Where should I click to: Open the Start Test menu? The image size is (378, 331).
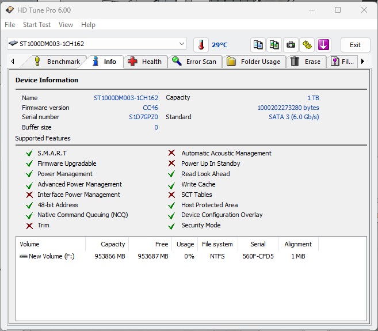click(37, 25)
